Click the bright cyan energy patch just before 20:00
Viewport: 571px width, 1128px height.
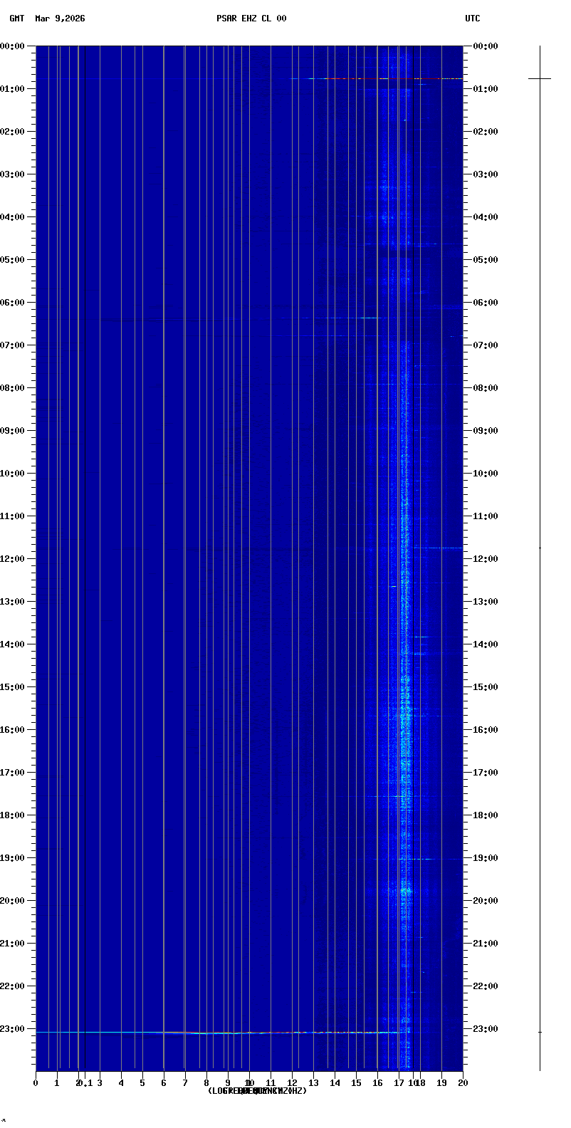point(405,889)
